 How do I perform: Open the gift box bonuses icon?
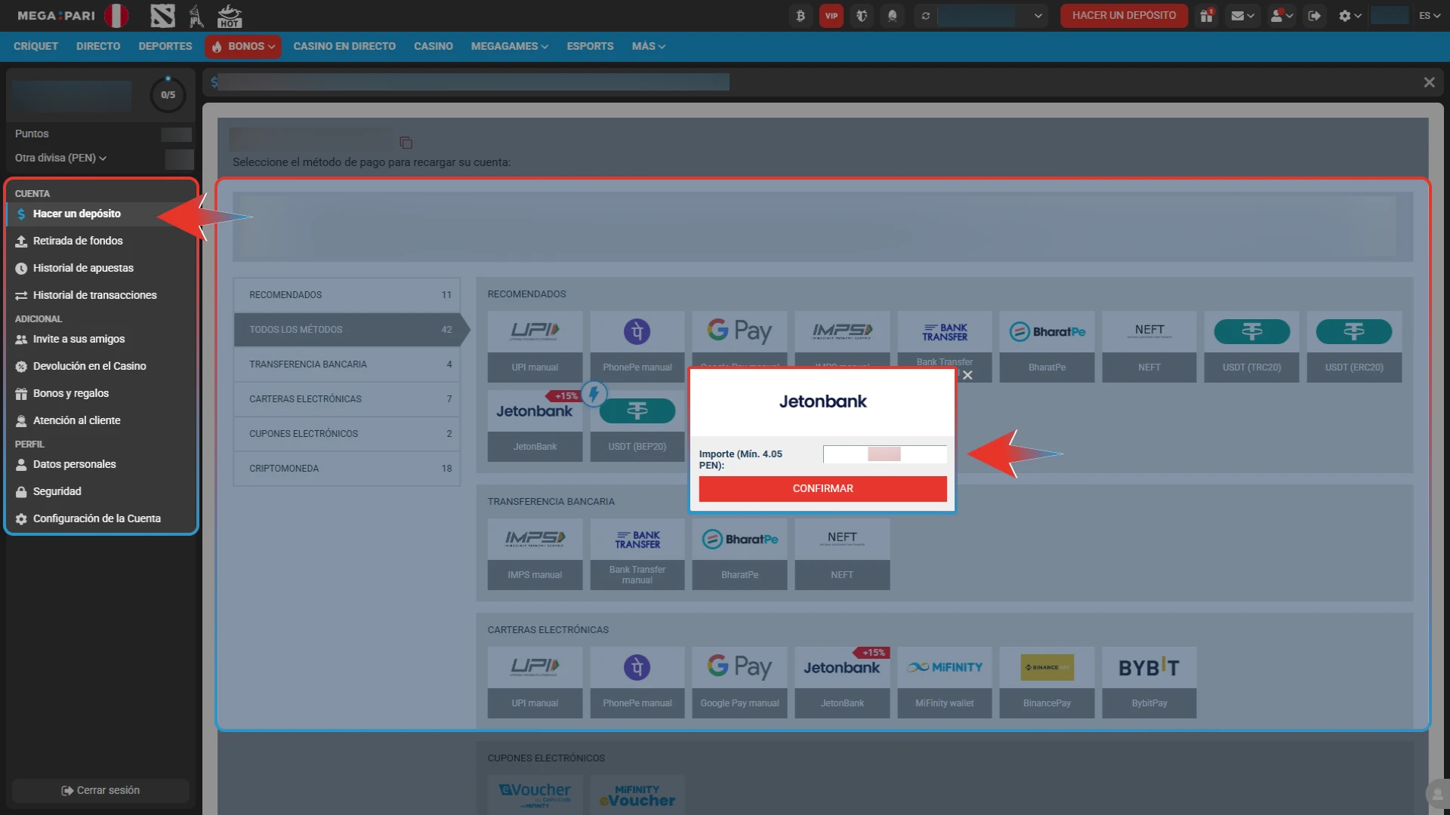coord(1207,15)
